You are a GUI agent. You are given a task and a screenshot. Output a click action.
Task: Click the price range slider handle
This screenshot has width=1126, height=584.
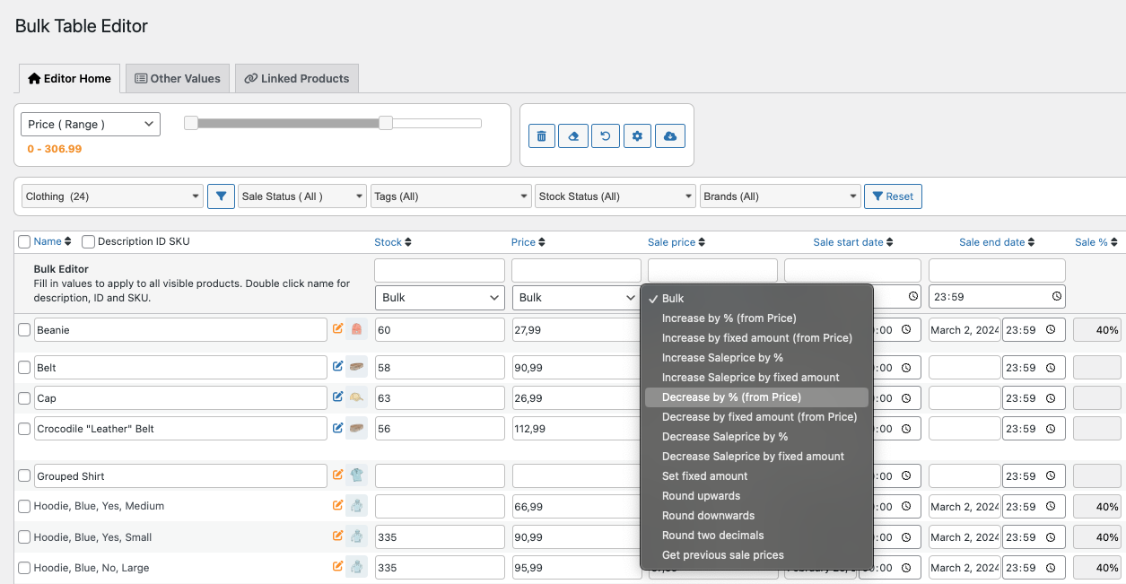[386, 122]
